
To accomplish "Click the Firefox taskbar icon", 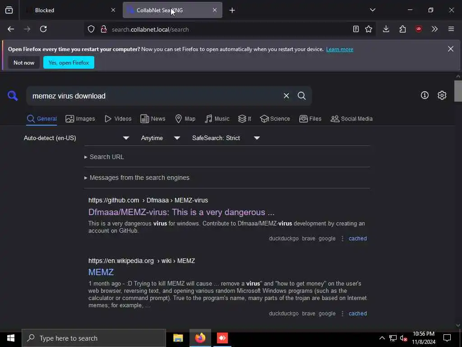I will coord(200,338).
